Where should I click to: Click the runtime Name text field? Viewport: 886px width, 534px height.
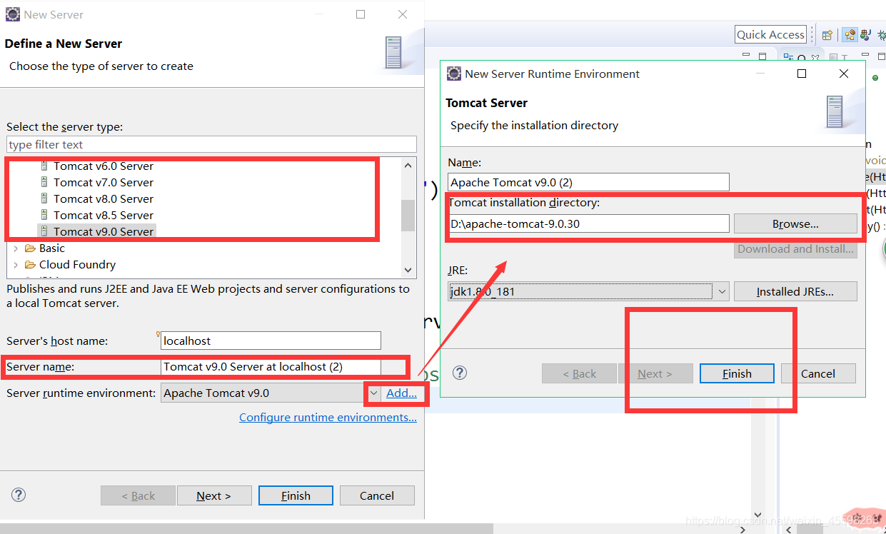[x=588, y=182]
